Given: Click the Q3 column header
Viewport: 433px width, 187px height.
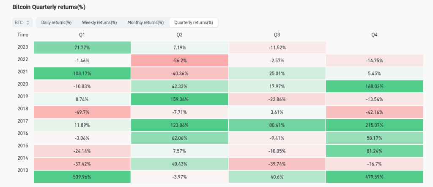Looking at the screenshot, I should point(277,35).
